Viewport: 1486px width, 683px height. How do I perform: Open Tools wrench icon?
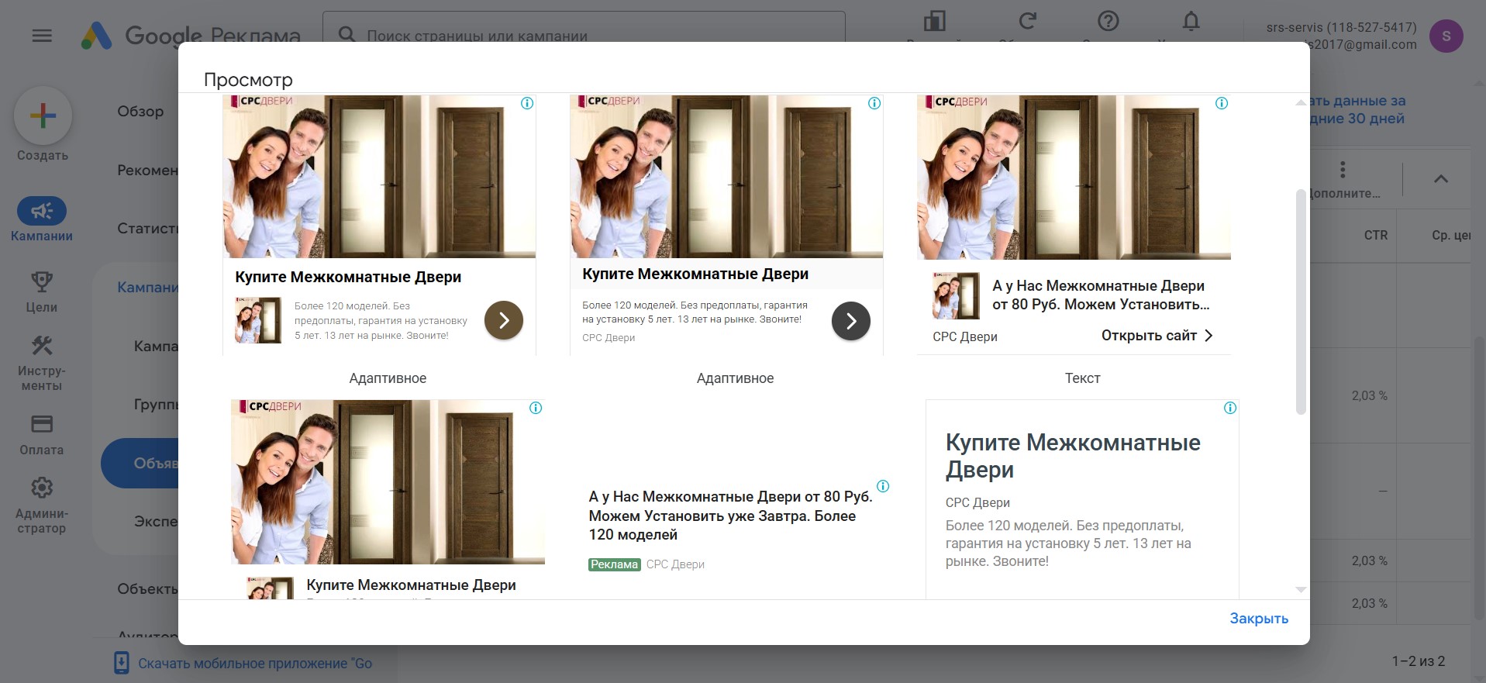(42, 346)
